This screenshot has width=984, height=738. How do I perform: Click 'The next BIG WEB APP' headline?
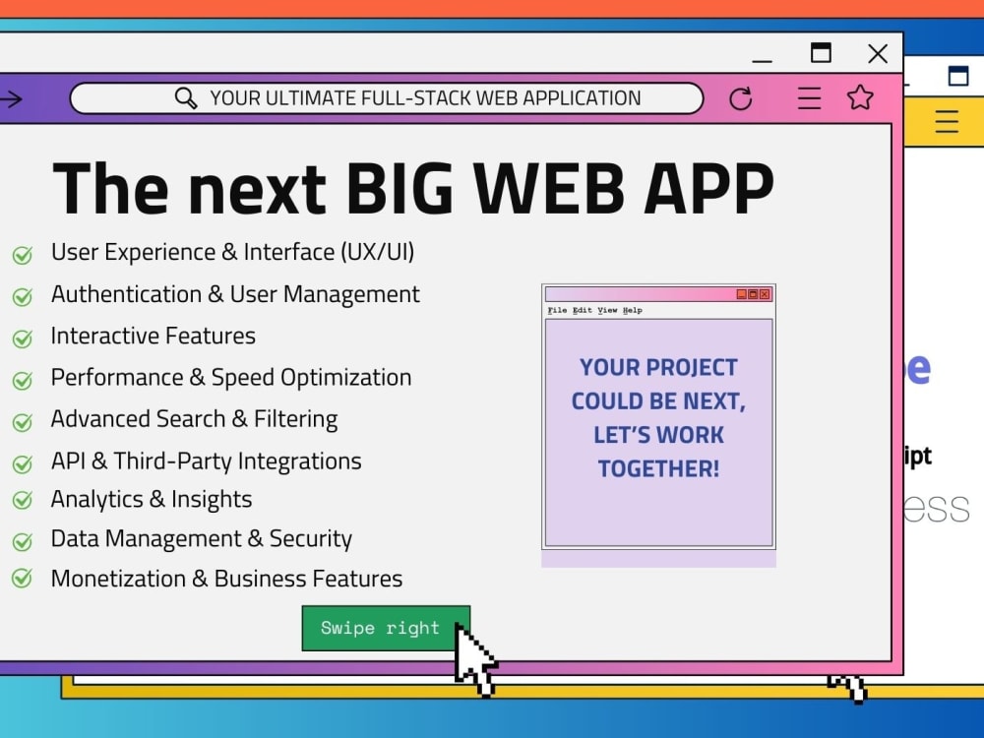click(x=413, y=188)
